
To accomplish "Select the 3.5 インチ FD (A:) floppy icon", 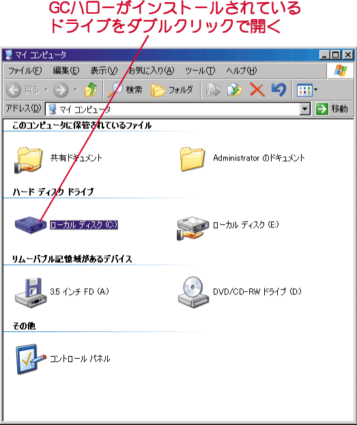I will coord(30,292).
